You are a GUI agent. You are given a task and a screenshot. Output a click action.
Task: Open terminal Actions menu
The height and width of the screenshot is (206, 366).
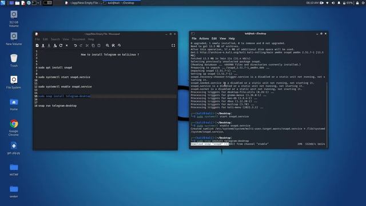click(x=204, y=38)
